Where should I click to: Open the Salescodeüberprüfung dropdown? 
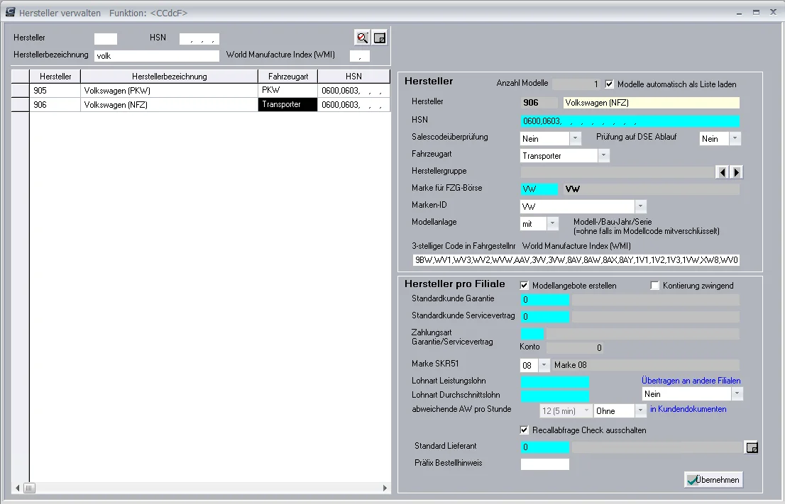tap(575, 138)
